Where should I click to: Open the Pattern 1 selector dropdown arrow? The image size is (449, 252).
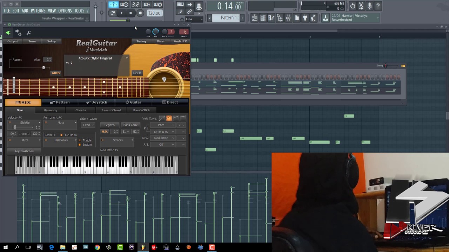point(209,18)
